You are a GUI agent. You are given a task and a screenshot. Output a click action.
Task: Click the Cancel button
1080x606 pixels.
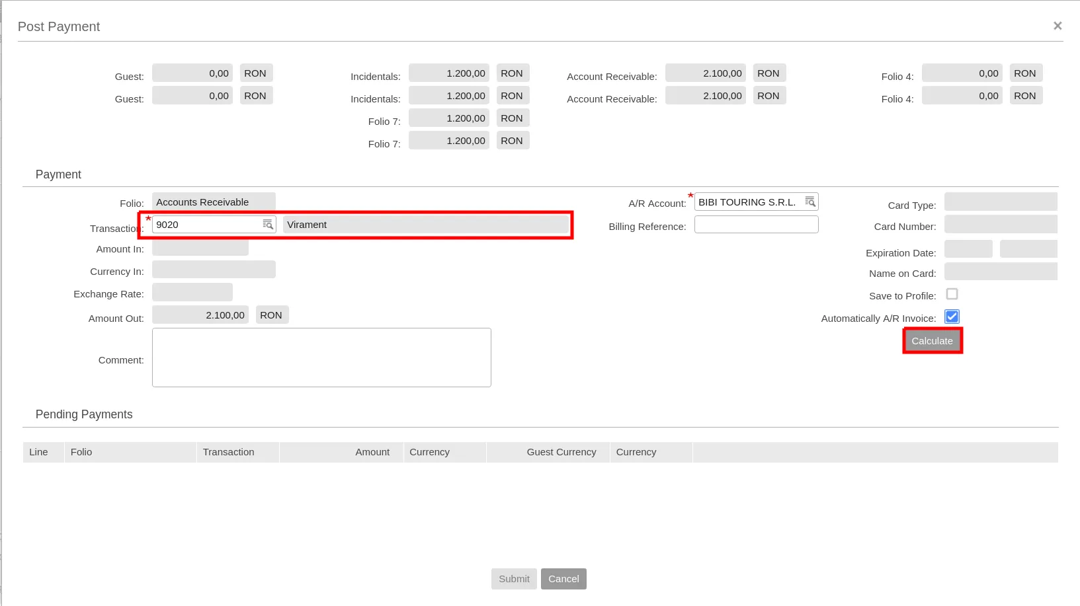click(563, 579)
